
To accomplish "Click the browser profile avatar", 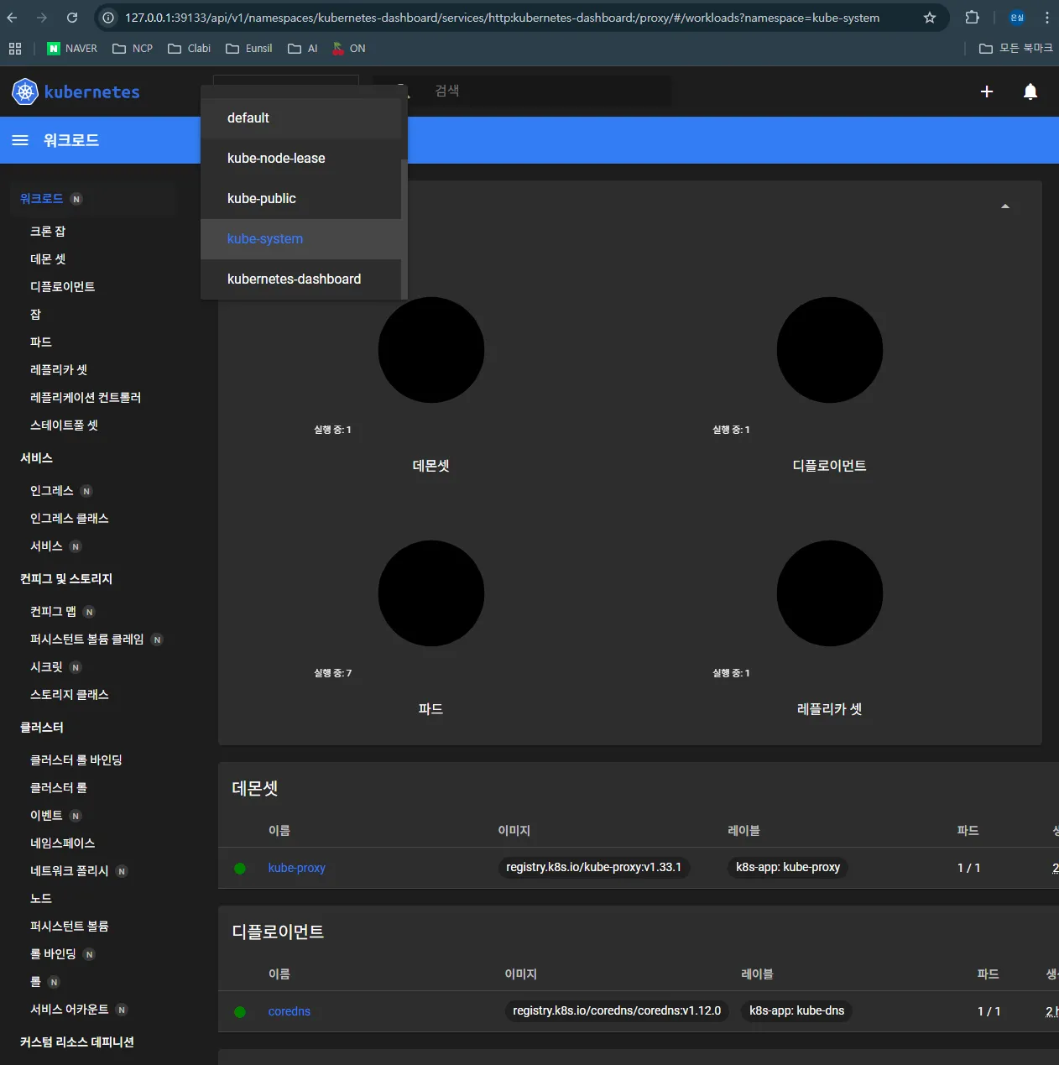I will (1017, 18).
